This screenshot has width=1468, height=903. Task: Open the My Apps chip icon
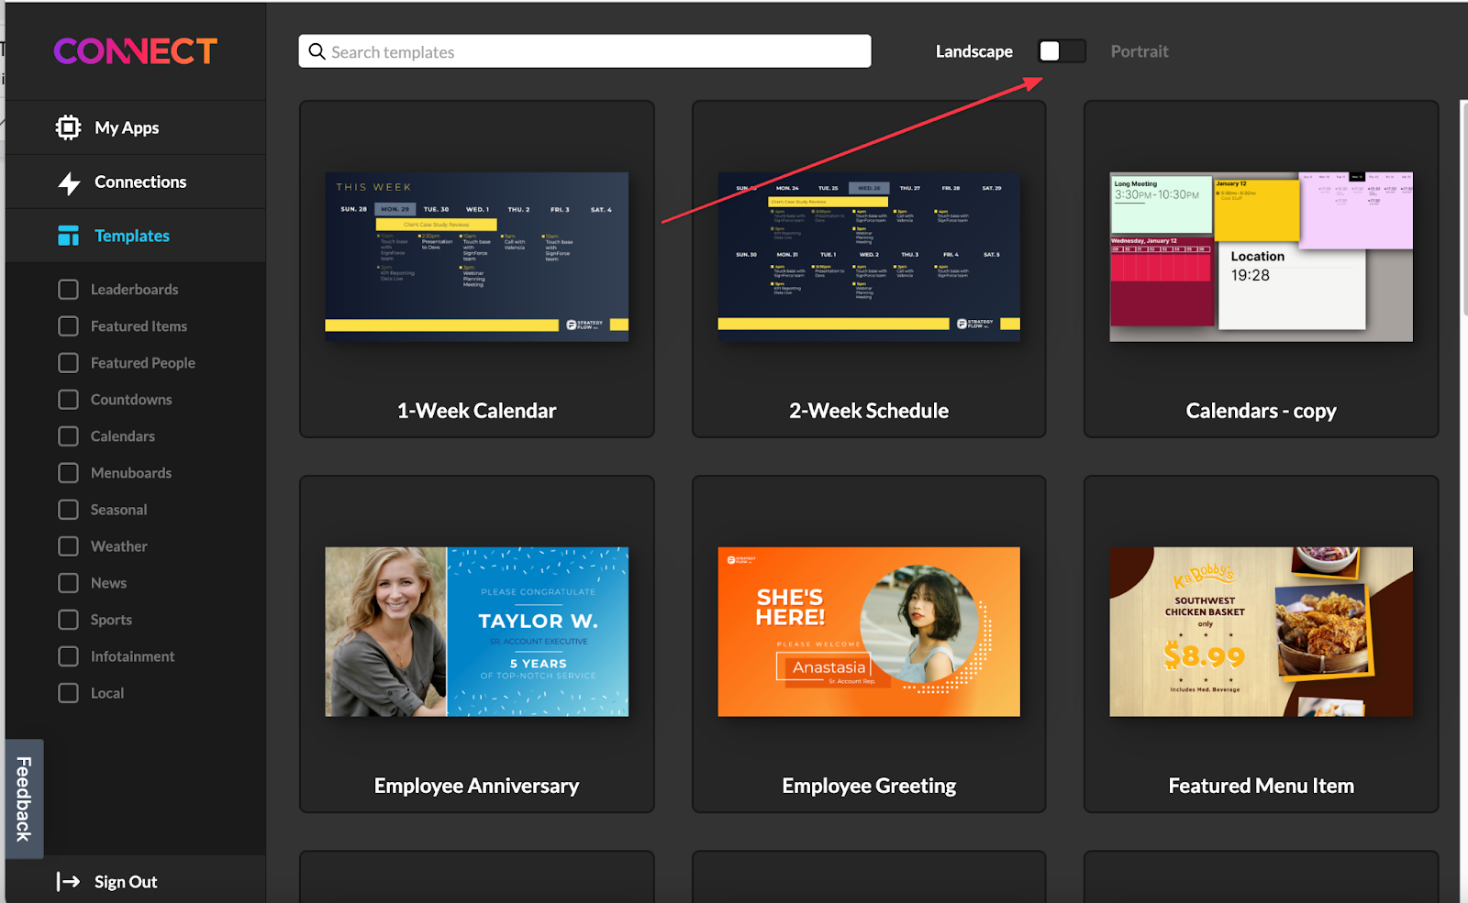[68, 127]
